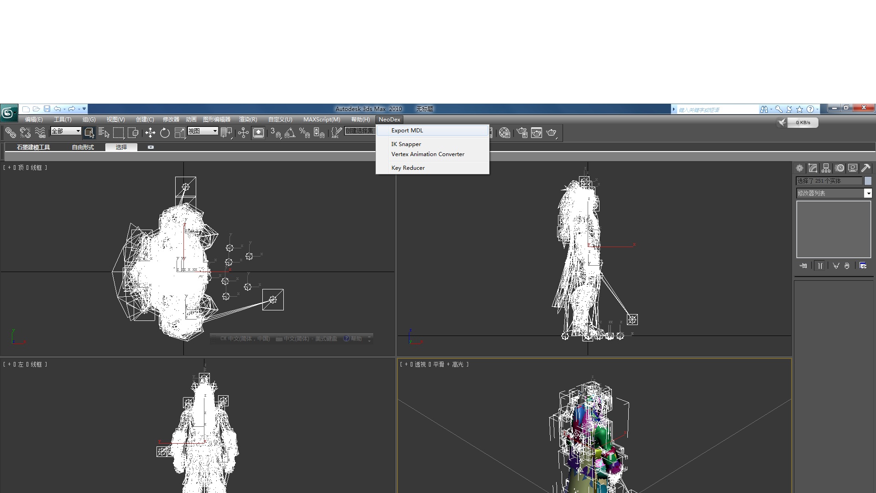Screen dimensions: 876x493
Task: Toggle the Spinner Snap icon
Action: click(319, 133)
